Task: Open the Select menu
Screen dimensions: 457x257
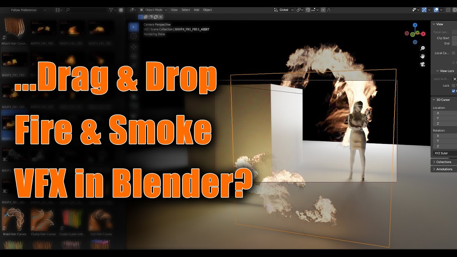Action: [186, 10]
